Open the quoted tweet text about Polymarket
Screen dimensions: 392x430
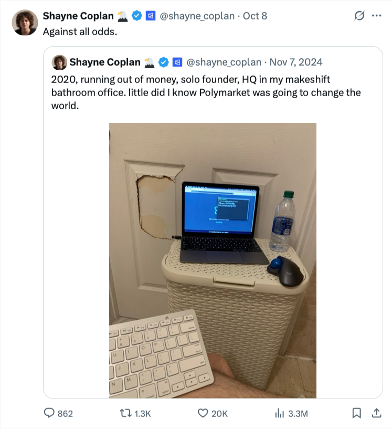206,92
